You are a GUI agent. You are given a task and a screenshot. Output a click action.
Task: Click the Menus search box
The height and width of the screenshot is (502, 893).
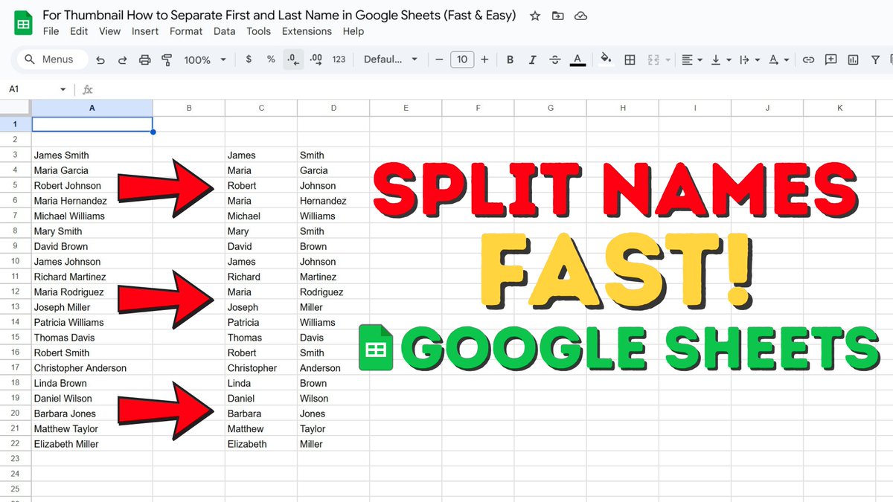[x=51, y=59]
